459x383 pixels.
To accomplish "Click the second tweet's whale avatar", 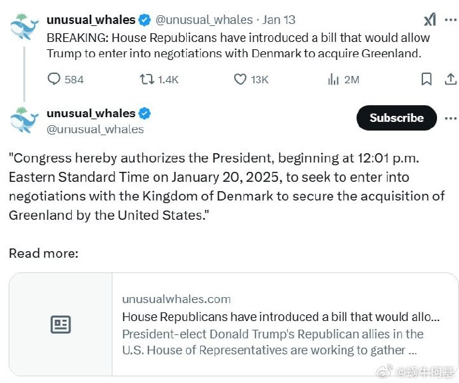I will [x=25, y=121].
